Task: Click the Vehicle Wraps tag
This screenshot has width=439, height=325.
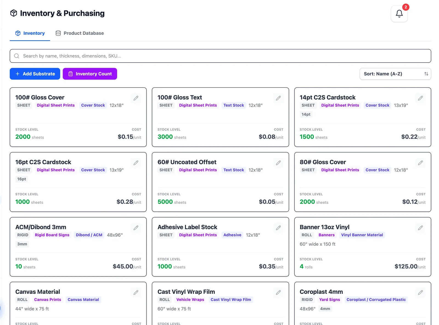Action: point(190,300)
